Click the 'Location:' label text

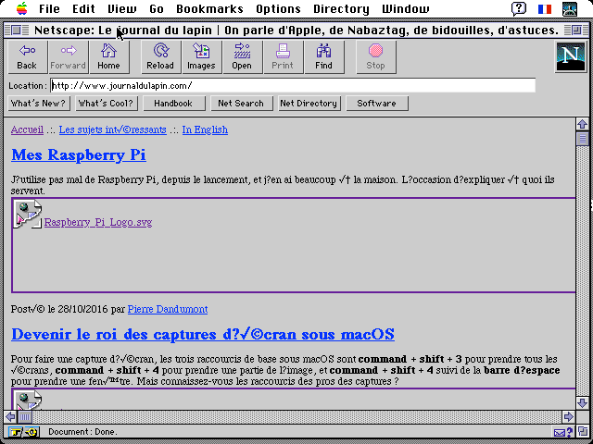click(28, 86)
